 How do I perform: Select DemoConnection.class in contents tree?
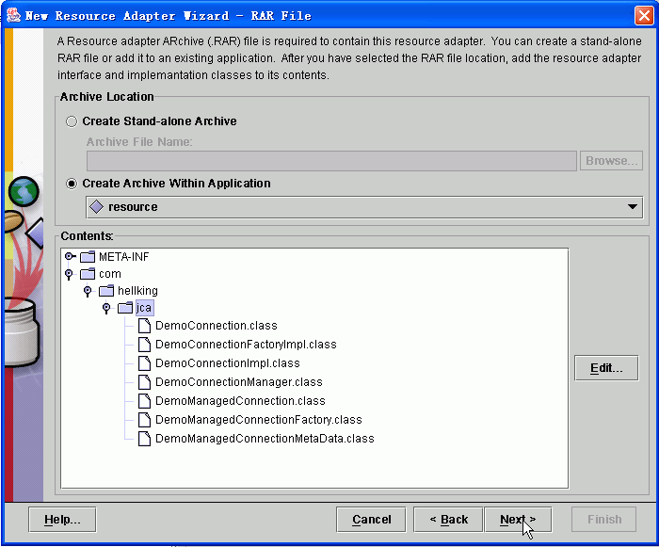pos(217,326)
